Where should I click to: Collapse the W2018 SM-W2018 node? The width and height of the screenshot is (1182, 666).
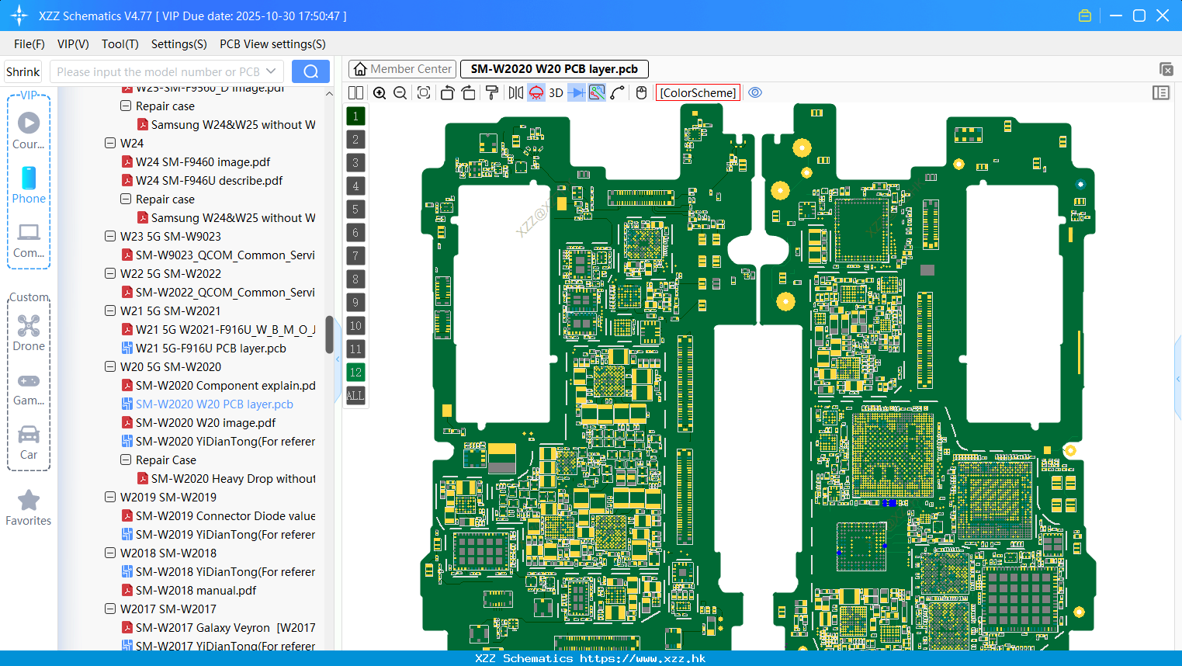(x=110, y=553)
